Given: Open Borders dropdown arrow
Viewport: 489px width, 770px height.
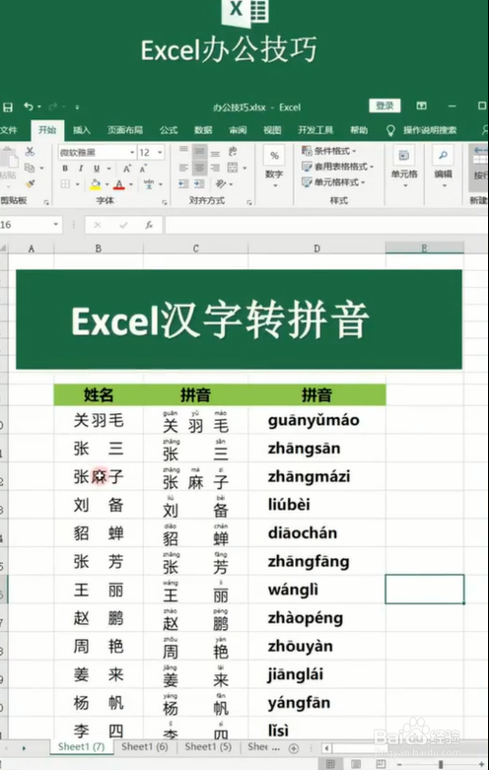Looking at the screenshot, I should coord(77,184).
